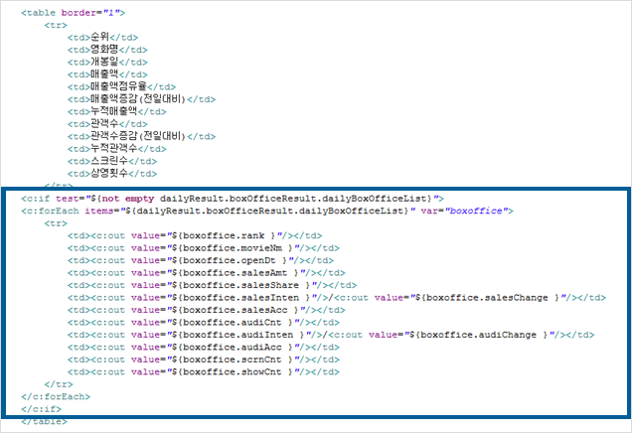Click the boxoffice.showCnt output line

click(x=204, y=372)
